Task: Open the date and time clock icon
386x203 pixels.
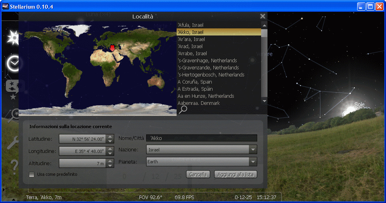Action: point(13,63)
